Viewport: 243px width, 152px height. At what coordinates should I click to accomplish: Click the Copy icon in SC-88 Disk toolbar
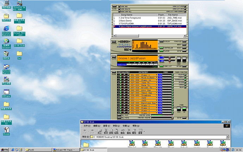click(111, 131)
